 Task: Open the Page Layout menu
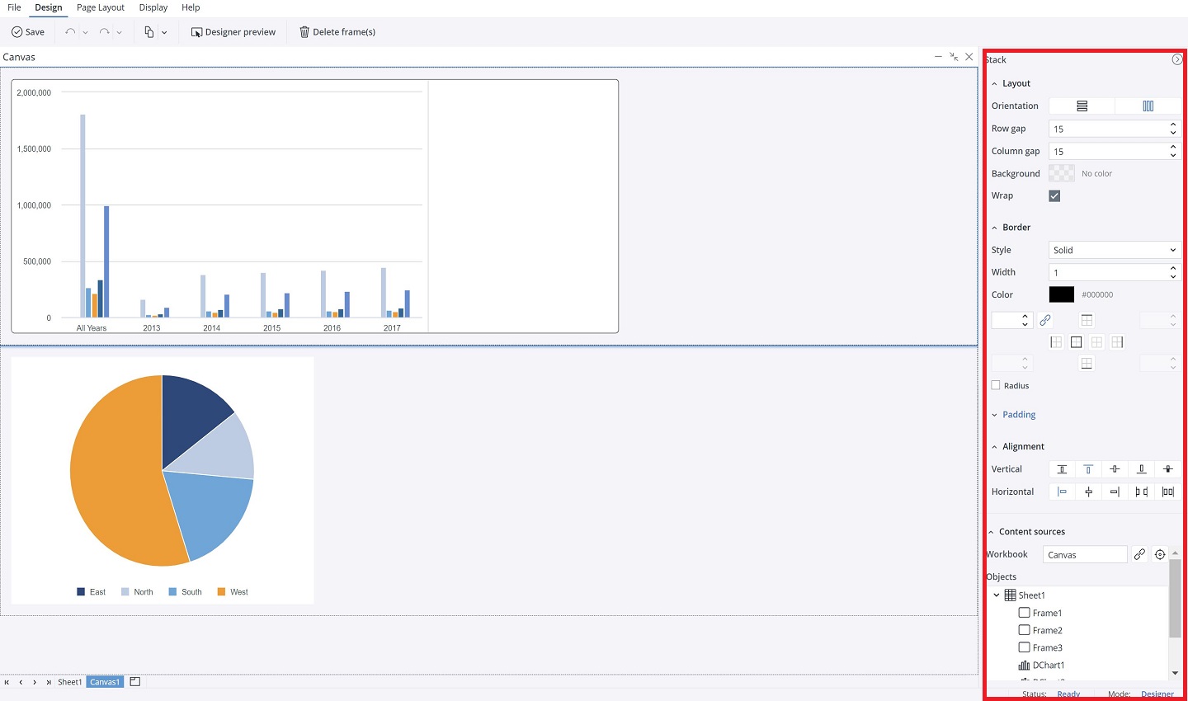[x=100, y=7]
